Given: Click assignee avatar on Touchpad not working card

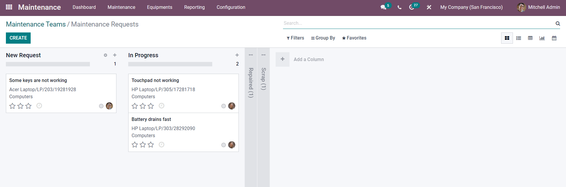Looking at the screenshot, I should (232, 106).
